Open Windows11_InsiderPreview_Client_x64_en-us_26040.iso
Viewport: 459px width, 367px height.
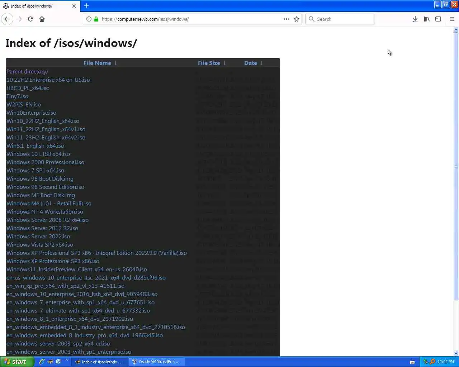coord(77,269)
